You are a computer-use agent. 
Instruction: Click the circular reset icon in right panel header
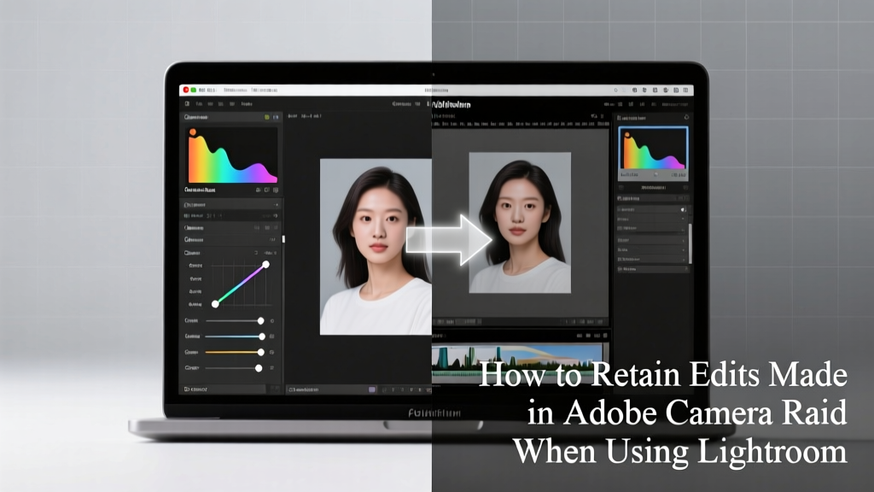tap(686, 117)
